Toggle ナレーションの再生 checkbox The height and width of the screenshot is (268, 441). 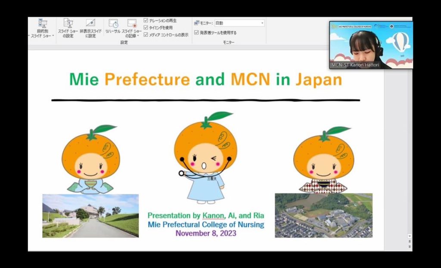pos(146,21)
